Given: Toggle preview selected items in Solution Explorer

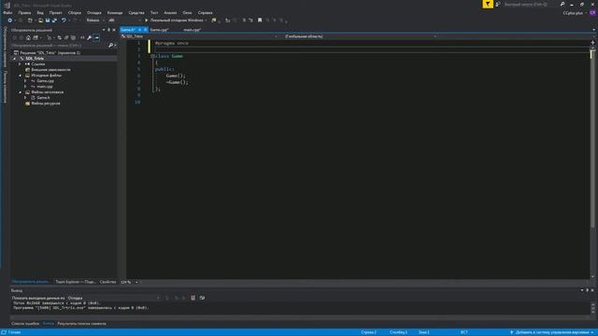Looking at the screenshot, I should [96, 37].
